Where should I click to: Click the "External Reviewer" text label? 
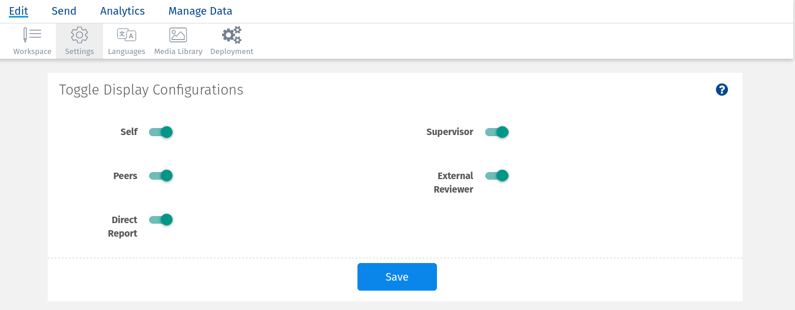[x=454, y=183]
